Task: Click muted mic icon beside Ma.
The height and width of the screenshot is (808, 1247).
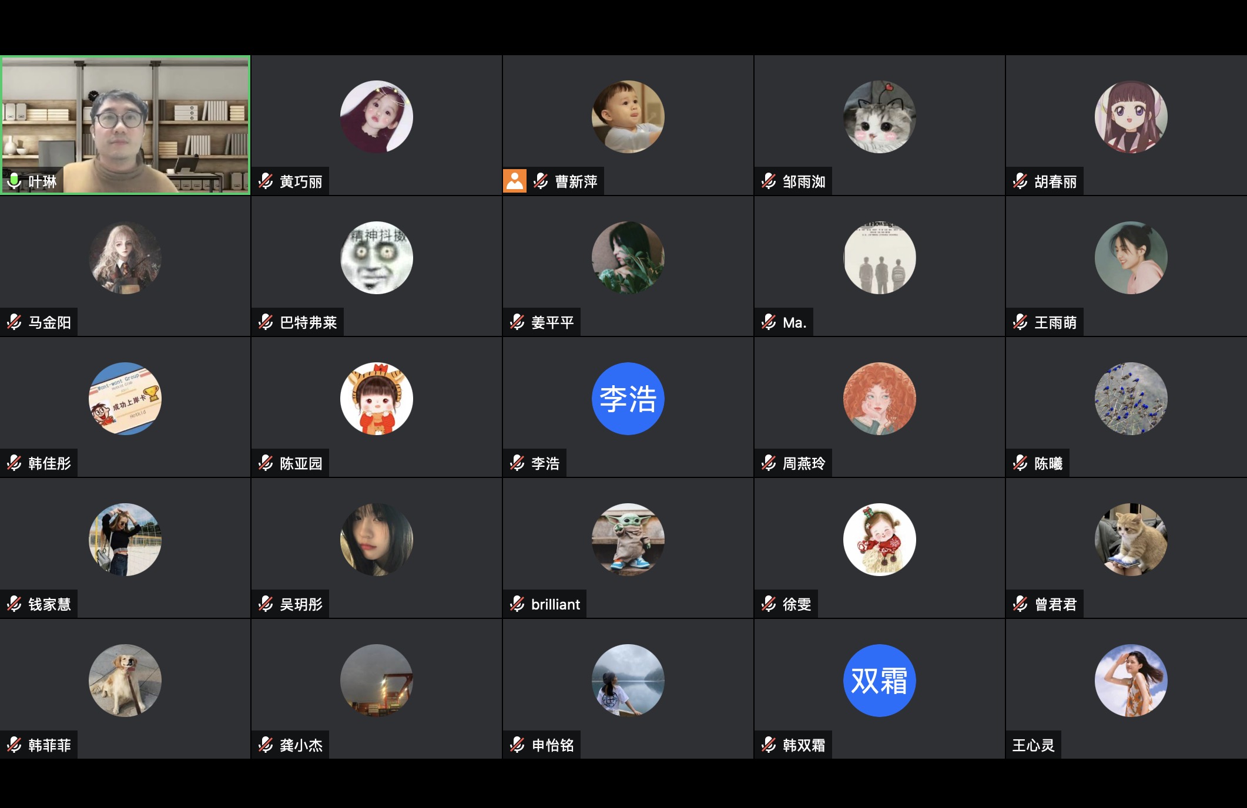Action: point(769,322)
